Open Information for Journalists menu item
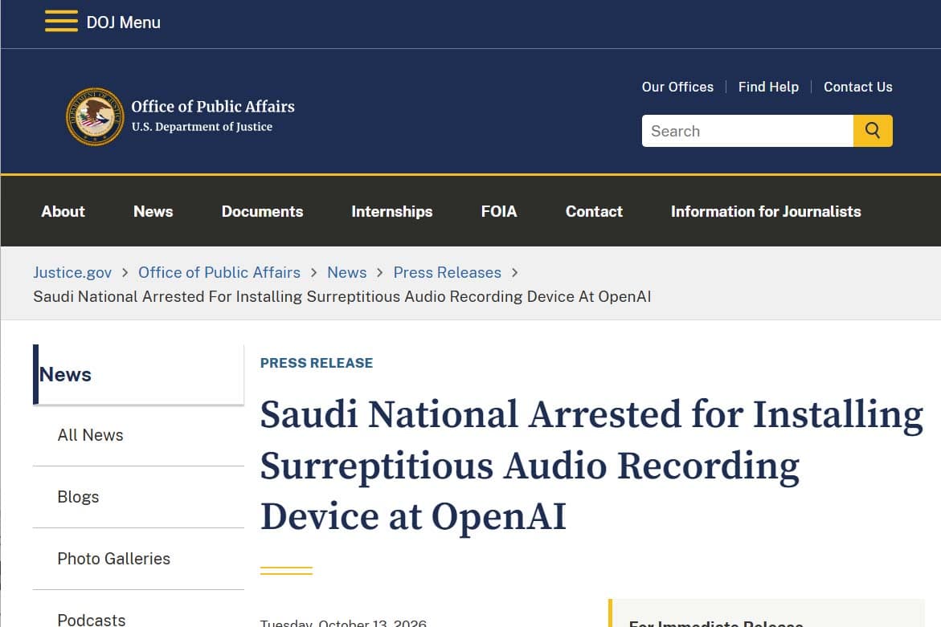The image size is (941, 627). 766,212
